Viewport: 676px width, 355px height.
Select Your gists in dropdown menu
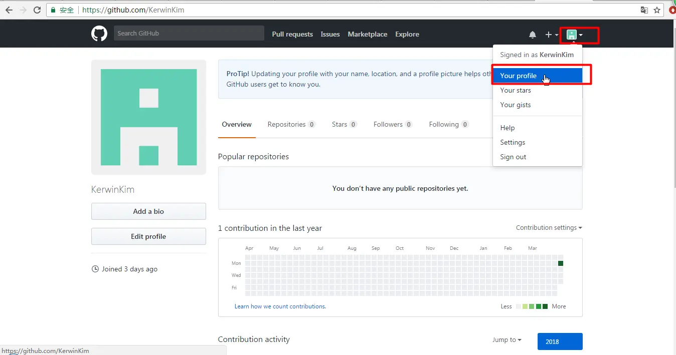click(x=538, y=105)
